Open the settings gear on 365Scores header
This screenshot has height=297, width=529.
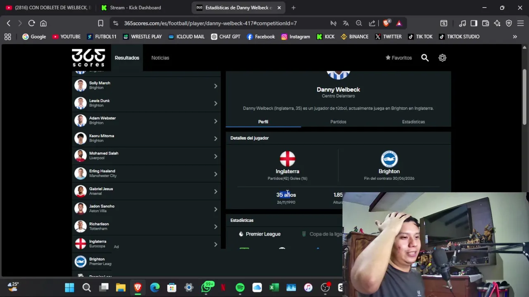click(442, 58)
